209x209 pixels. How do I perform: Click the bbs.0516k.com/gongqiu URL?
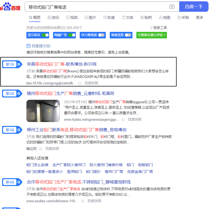click(x=51, y=83)
